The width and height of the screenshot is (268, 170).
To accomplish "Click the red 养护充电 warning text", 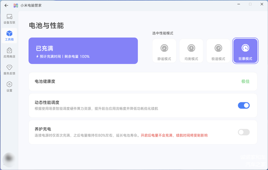I will coord(174,135).
